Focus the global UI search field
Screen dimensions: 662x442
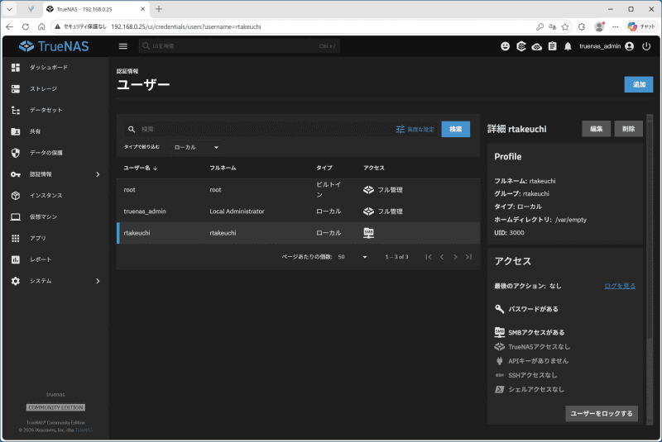(x=239, y=46)
